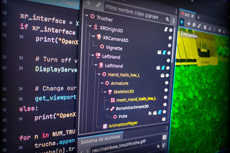Click the instantiate scene link icon

point(98,5)
